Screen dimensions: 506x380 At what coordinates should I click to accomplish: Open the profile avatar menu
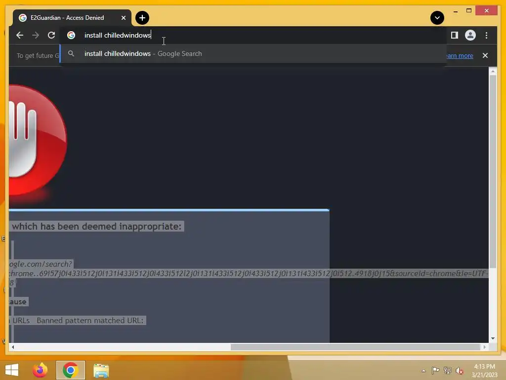(470, 35)
